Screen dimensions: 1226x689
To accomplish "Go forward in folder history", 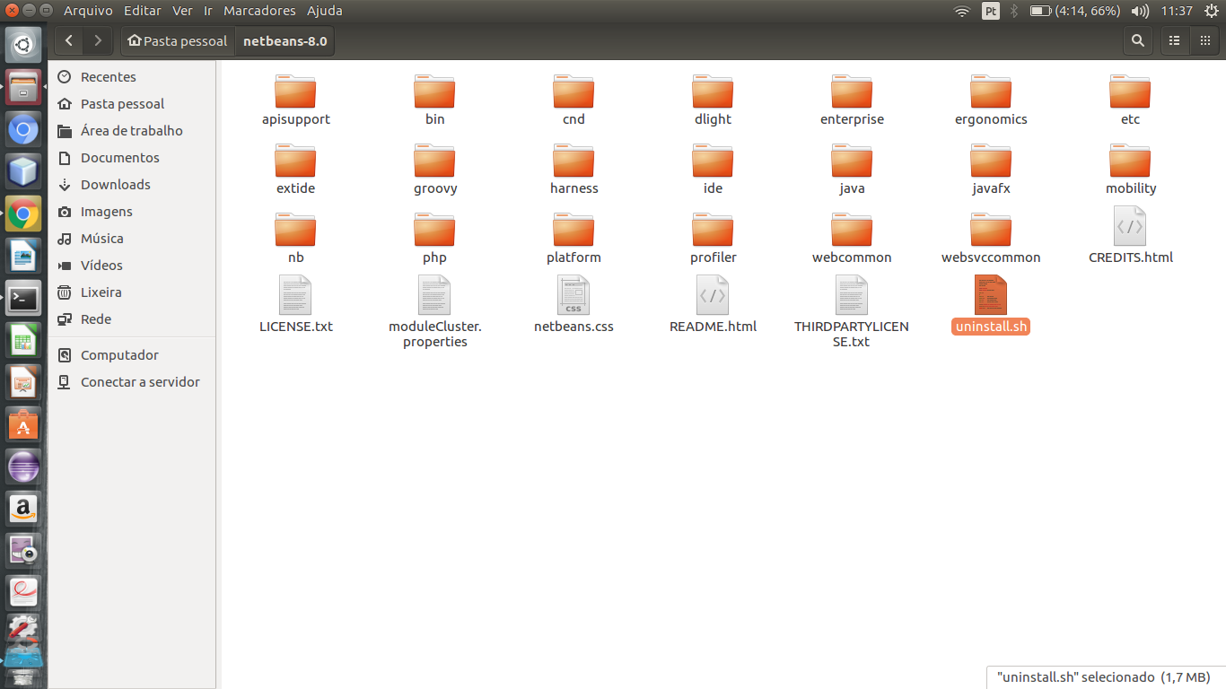I will (x=98, y=40).
